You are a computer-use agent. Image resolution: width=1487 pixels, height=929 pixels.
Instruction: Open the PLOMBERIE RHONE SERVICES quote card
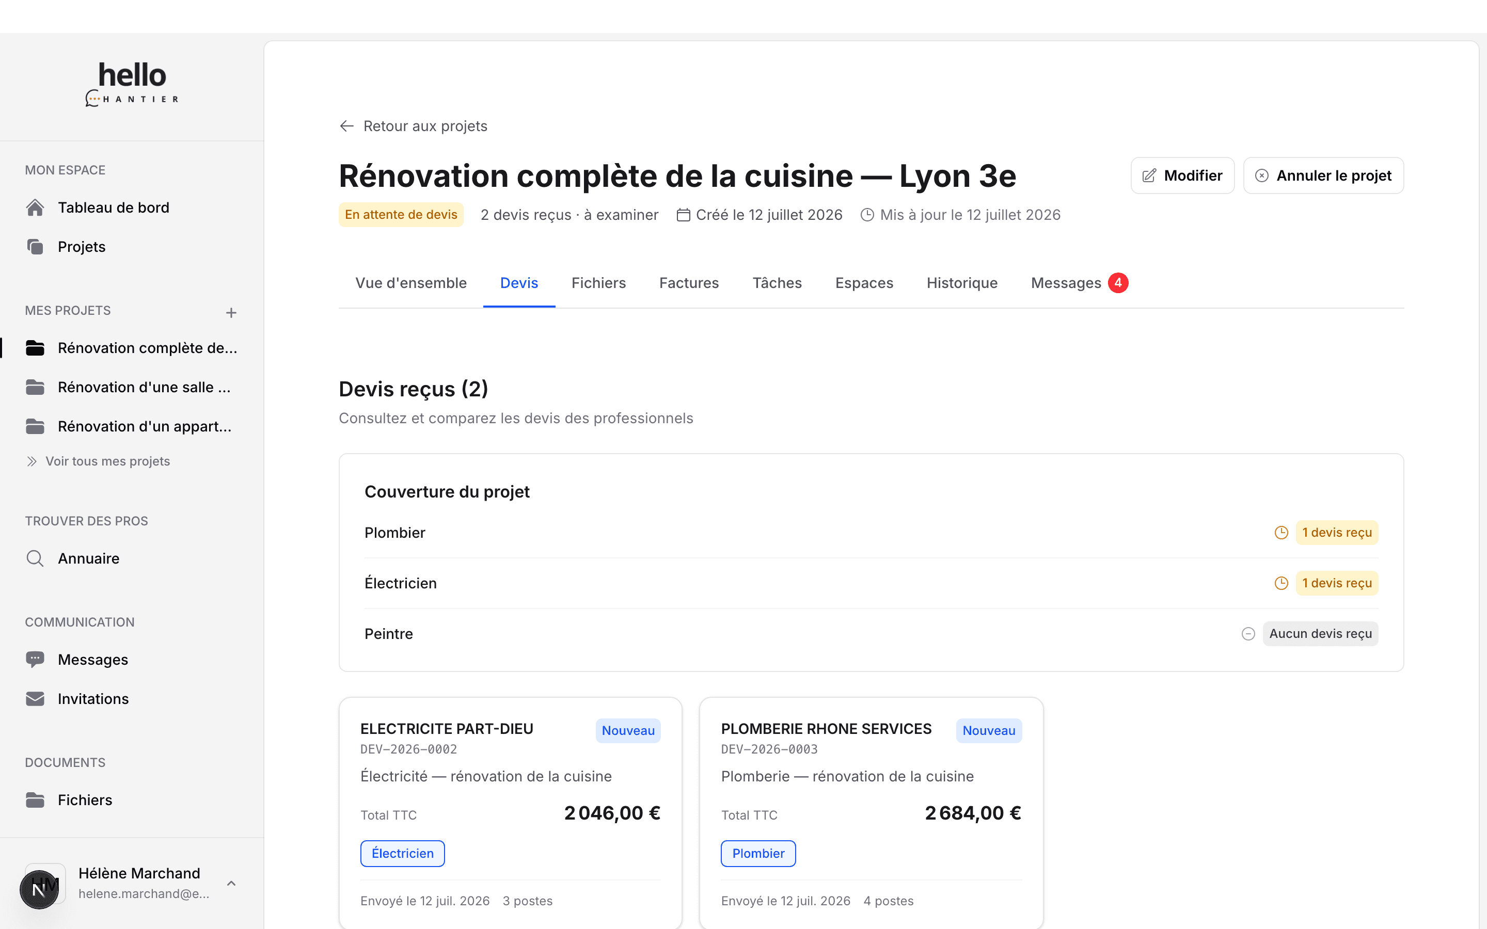click(x=872, y=813)
